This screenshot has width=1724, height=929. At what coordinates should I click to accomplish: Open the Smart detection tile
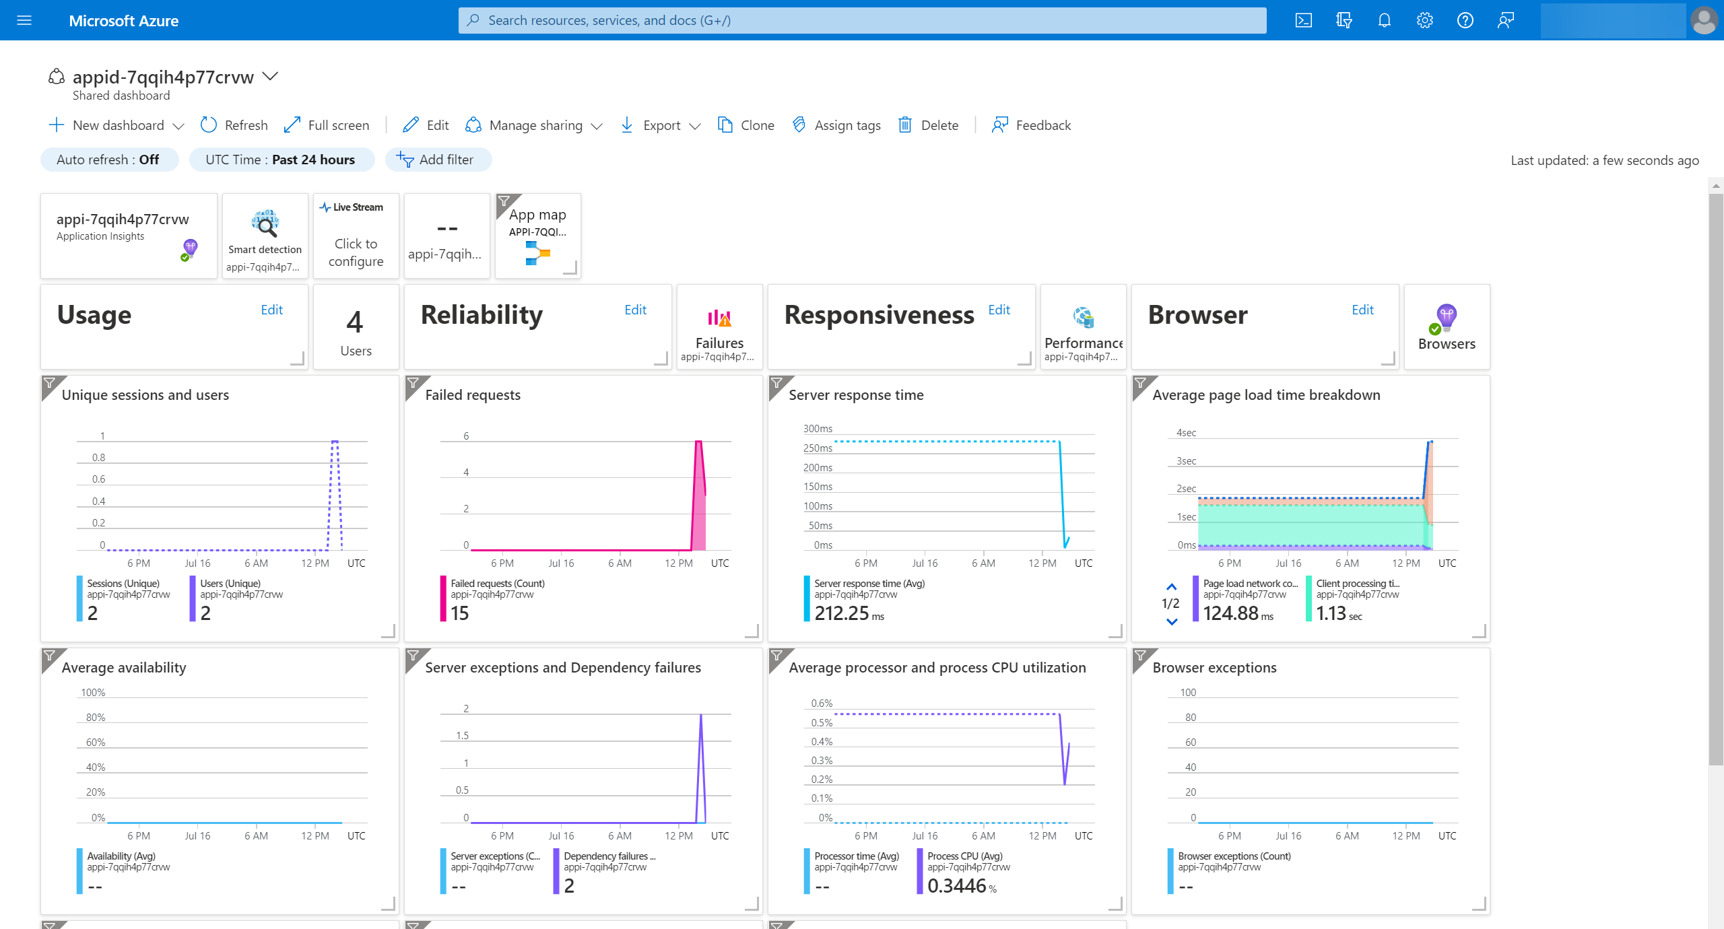click(x=265, y=236)
